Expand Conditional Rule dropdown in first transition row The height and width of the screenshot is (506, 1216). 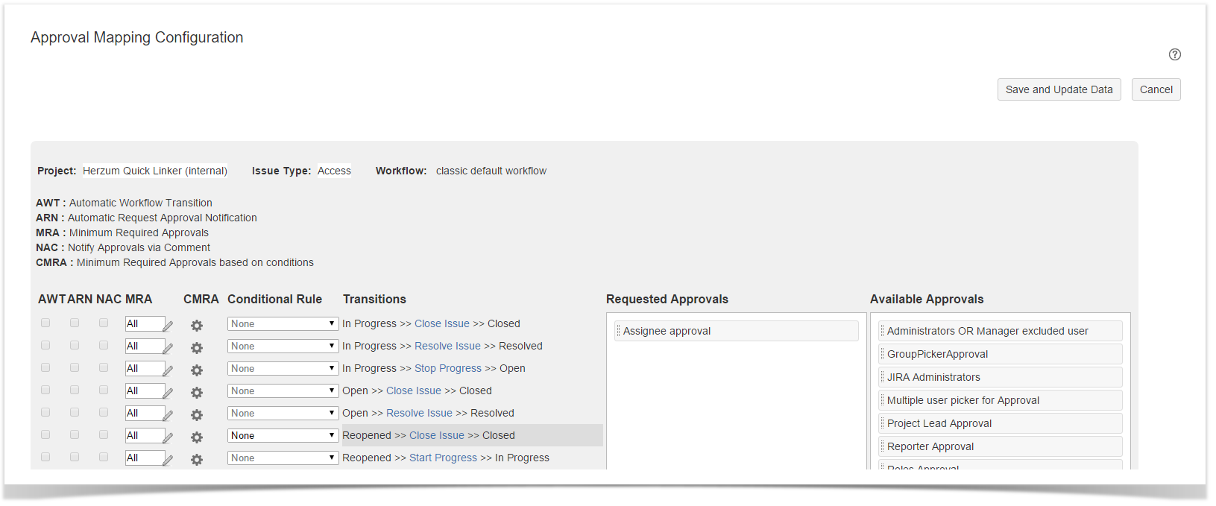(x=283, y=323)
